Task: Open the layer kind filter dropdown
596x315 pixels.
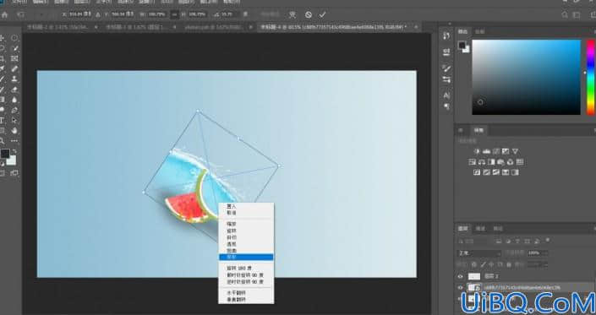Action: pyautogui.click(x=473, y=241)
